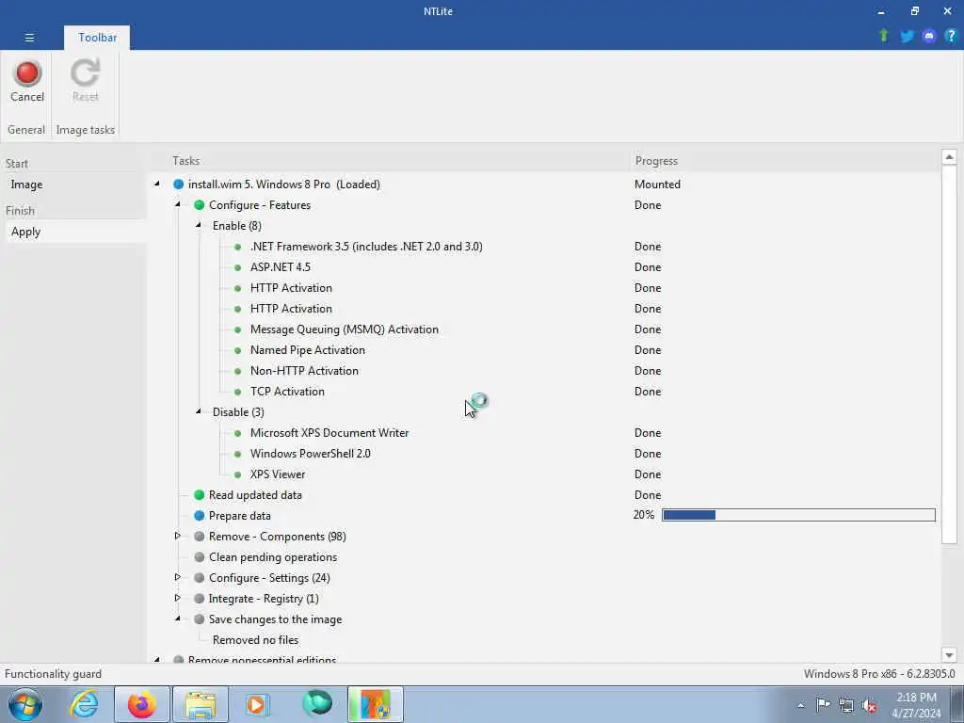The image size is (964, 723).
Task: Open the Twitter bird icon
Action: 907,37
